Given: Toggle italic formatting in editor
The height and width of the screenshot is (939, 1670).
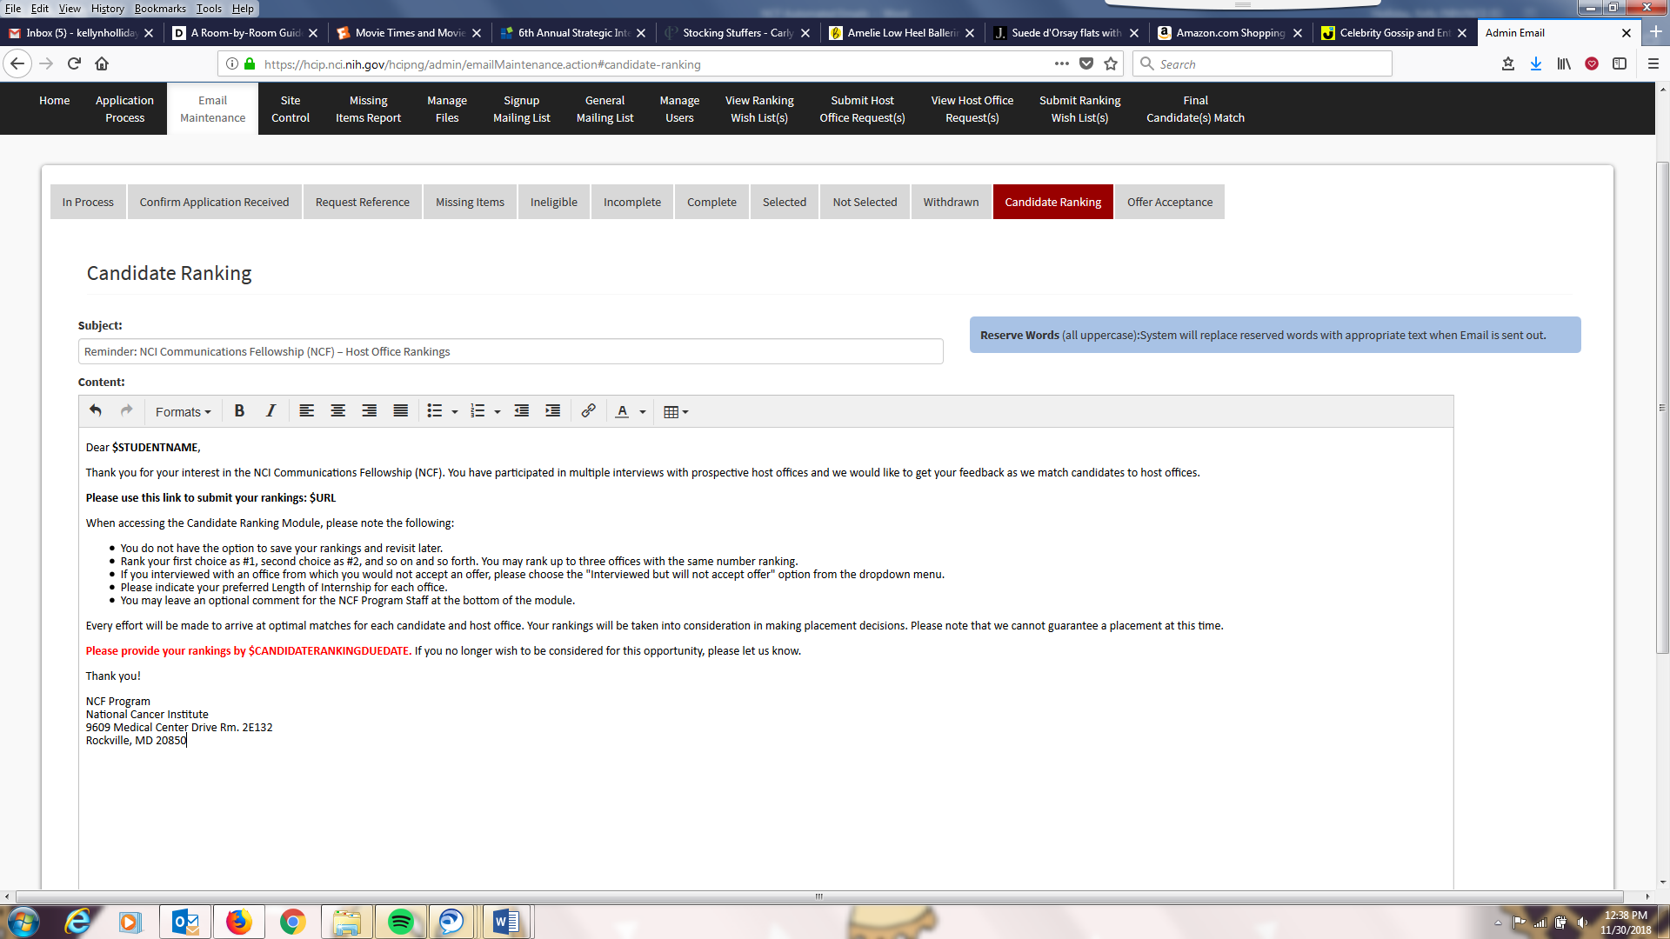Looking at the screenshot, I should click(x=271, y=411).
